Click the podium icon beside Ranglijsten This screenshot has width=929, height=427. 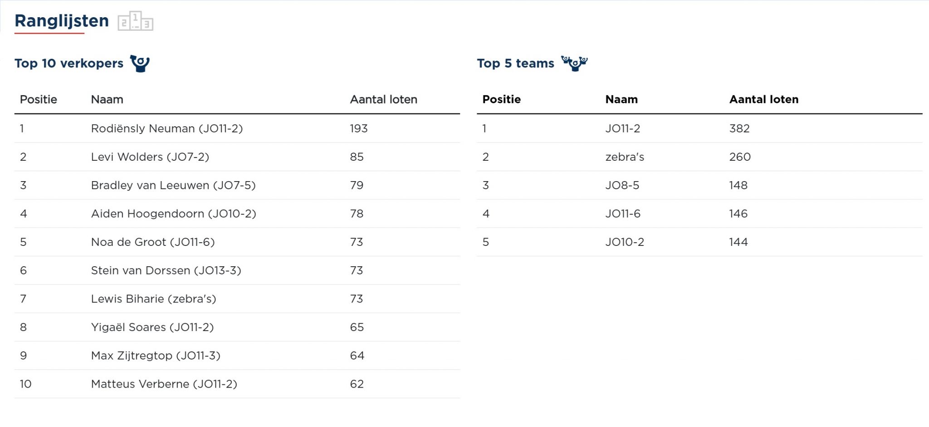click(135, 21)
